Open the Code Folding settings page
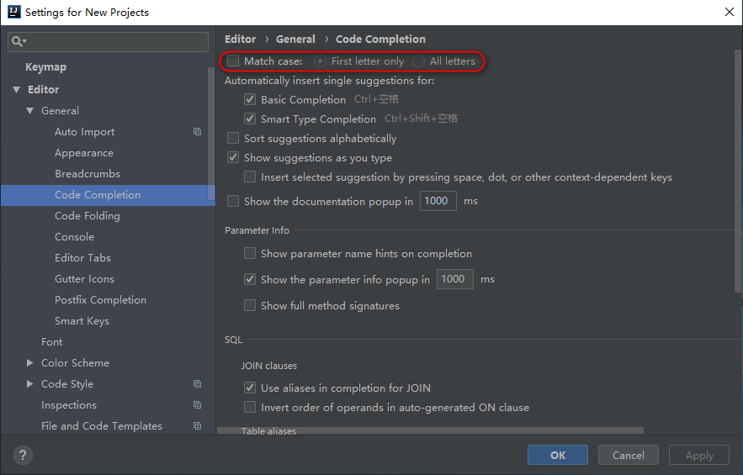The width and height of the screenshot is (743, 475). [88, 216]
